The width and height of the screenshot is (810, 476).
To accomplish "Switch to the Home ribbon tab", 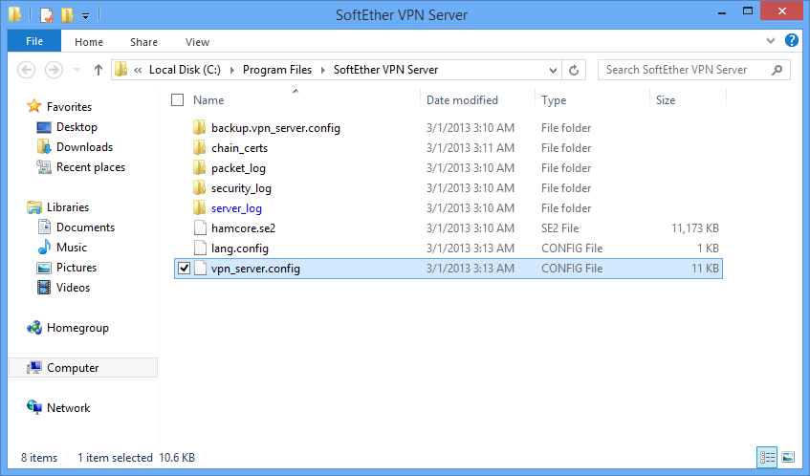I will 89,42.
